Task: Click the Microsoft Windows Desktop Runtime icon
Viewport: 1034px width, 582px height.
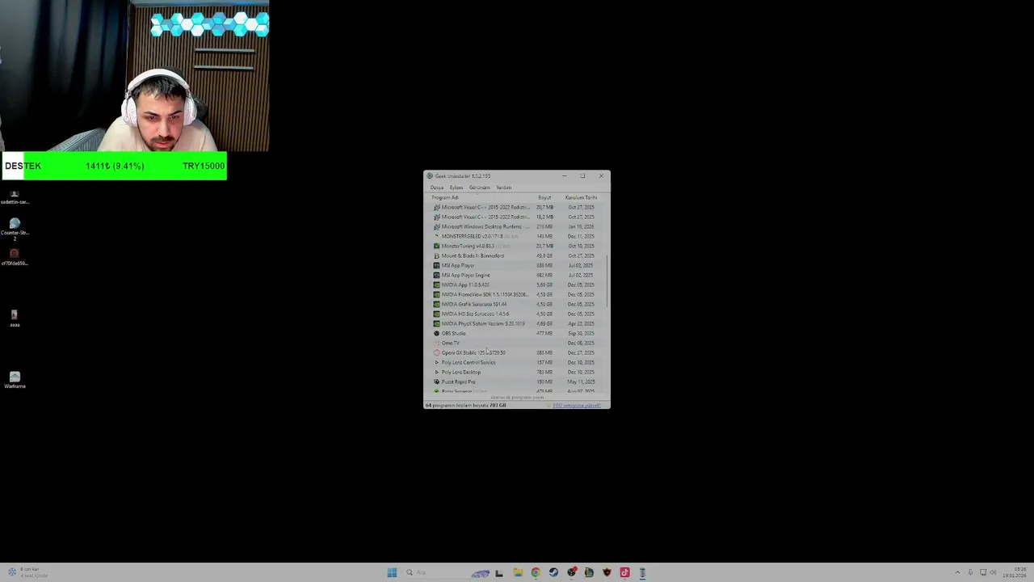Action: pos(437,226)
